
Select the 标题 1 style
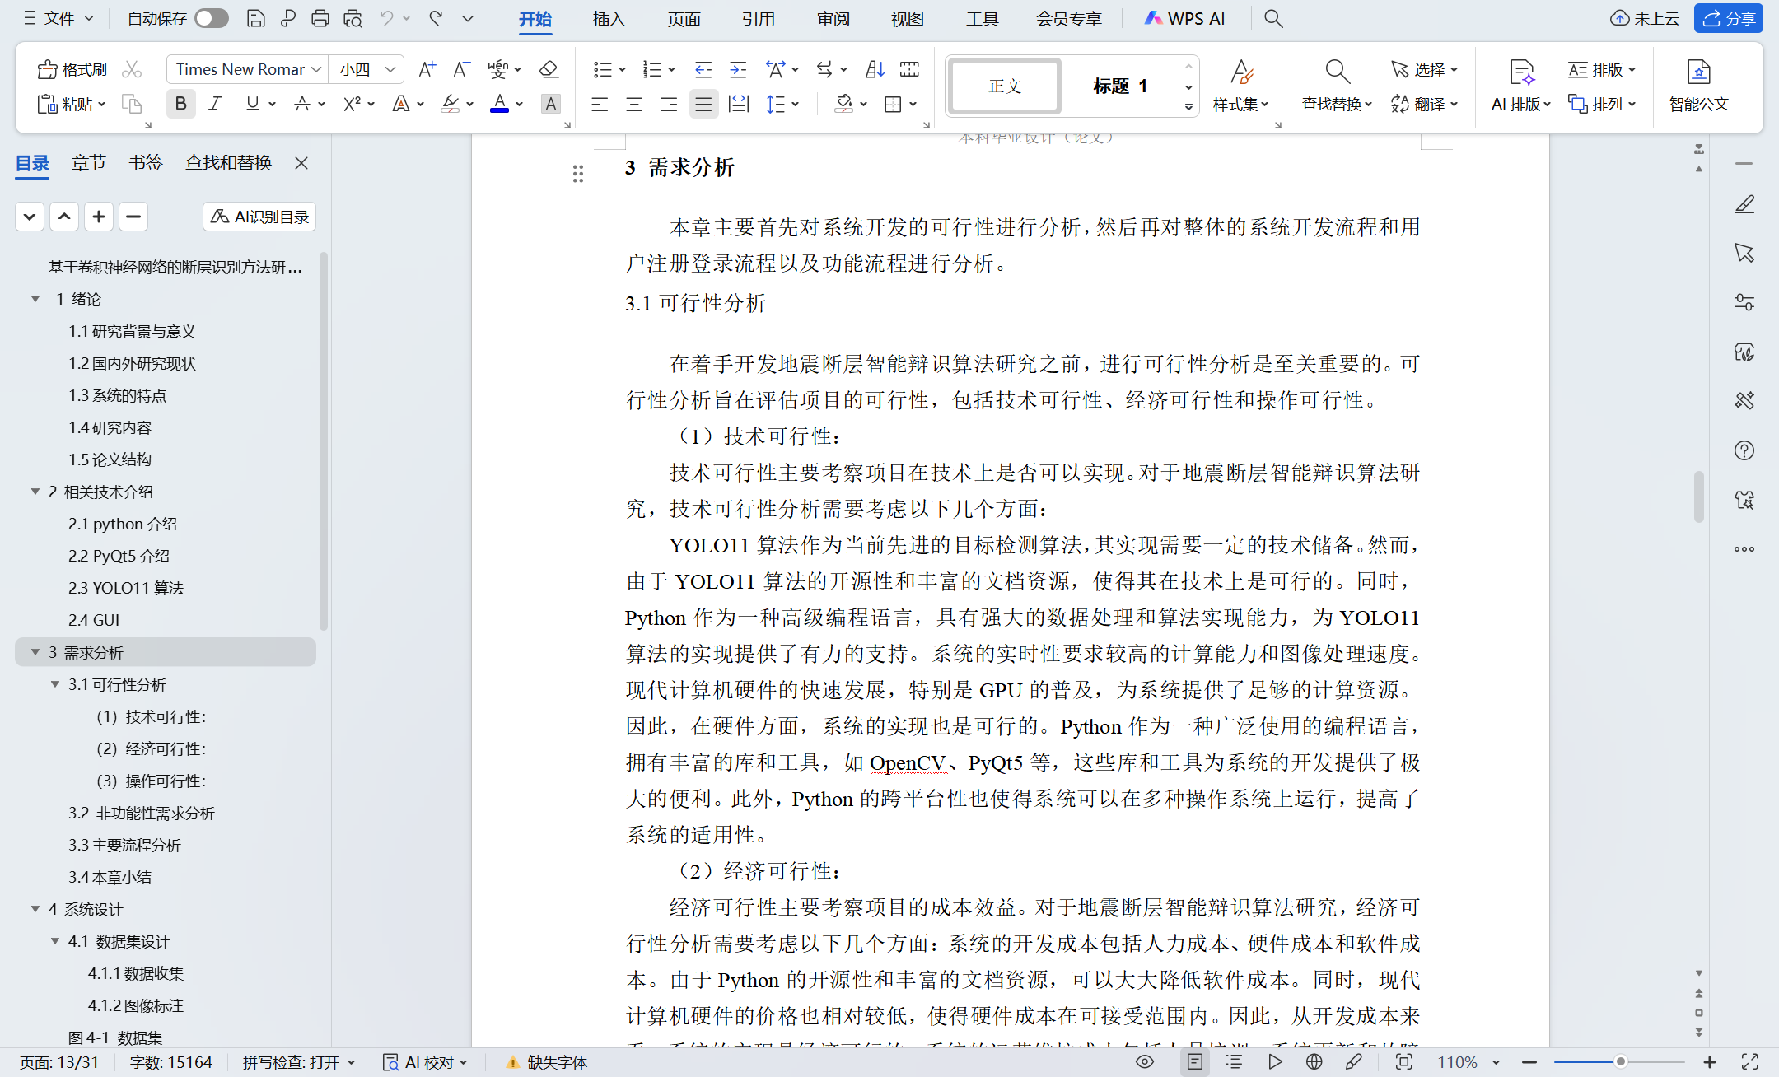(x=1120, y=86)
